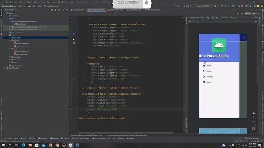Click the Chrome icon in the taskbar
Viewport: 264px width, 148px height.
(x=50, y=145)
